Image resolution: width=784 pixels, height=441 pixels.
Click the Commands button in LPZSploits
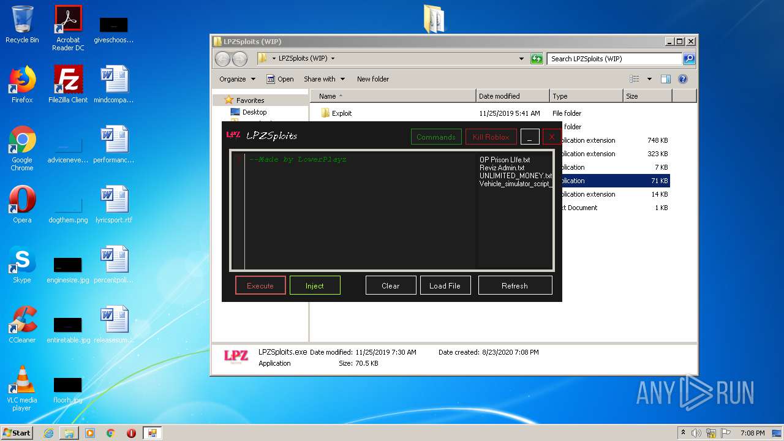point(436,137)
